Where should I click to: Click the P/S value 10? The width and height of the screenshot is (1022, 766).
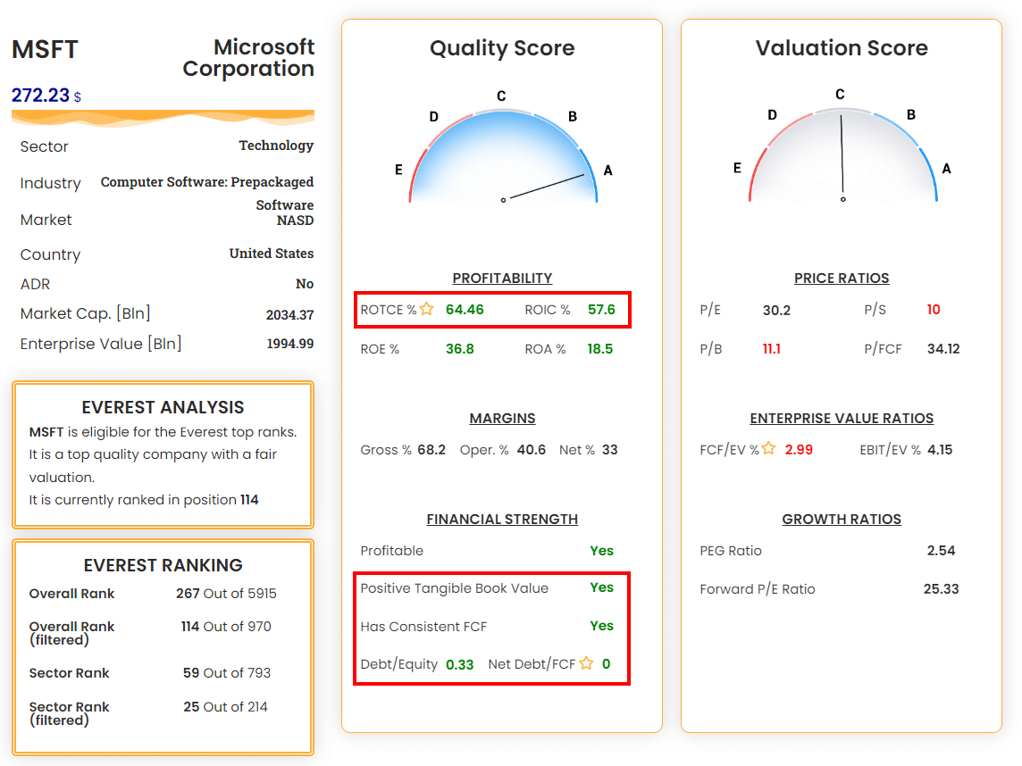934,310
